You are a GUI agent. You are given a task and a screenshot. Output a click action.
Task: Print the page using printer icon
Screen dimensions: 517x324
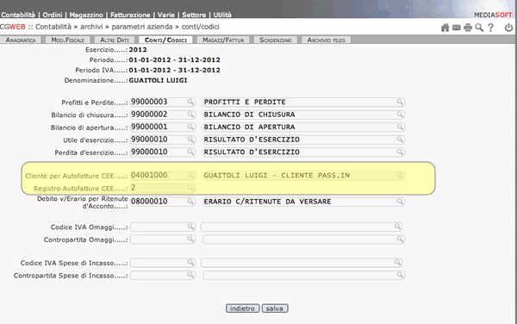pos(468,28)
